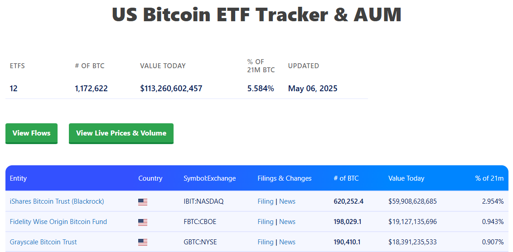Sort by the # of BTC column header
Screen dimensions: 513x252
tap(346, 178)
